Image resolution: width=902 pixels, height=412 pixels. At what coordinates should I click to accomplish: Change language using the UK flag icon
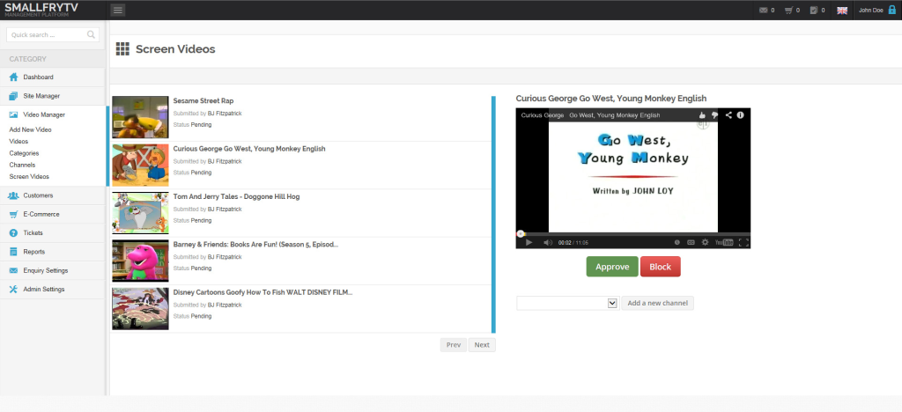coord(841,11)
